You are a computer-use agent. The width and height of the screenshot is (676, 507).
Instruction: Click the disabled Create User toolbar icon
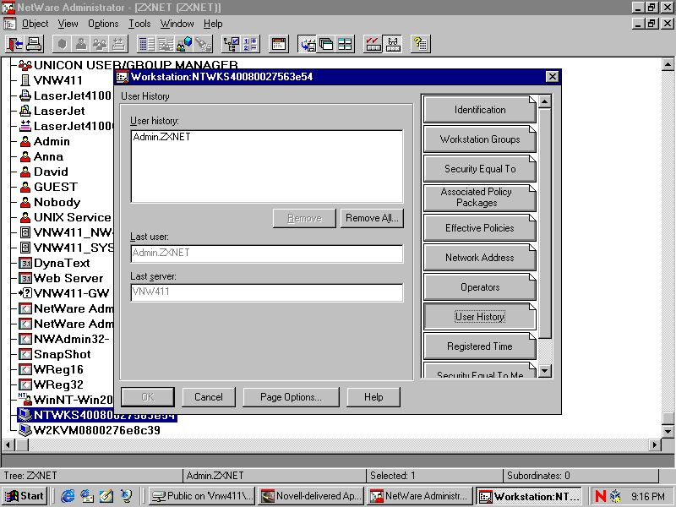80,44
